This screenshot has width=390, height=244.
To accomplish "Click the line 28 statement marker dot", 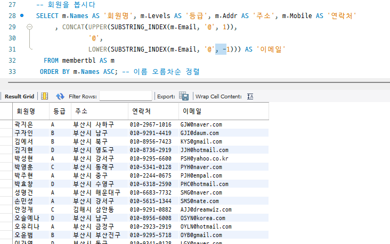I will [22, 15].
